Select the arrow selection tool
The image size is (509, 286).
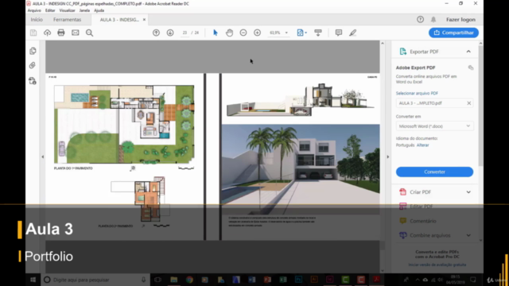click(x=216, y=33)
